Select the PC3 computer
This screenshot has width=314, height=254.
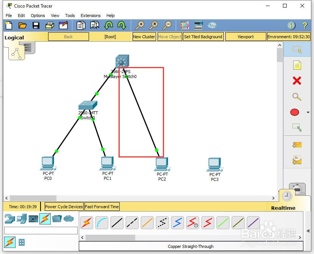215,165
